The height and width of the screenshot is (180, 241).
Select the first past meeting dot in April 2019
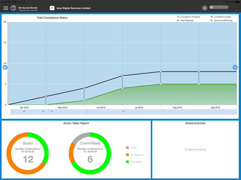click(x=24, y=112)
